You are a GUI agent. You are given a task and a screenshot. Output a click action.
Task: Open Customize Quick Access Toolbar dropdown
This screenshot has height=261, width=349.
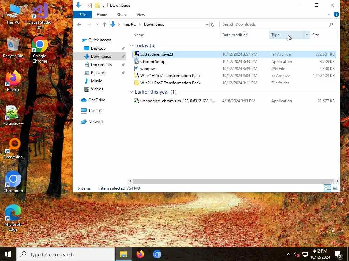(104, 5)
